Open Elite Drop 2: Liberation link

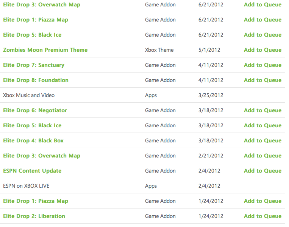coord(34,216)
